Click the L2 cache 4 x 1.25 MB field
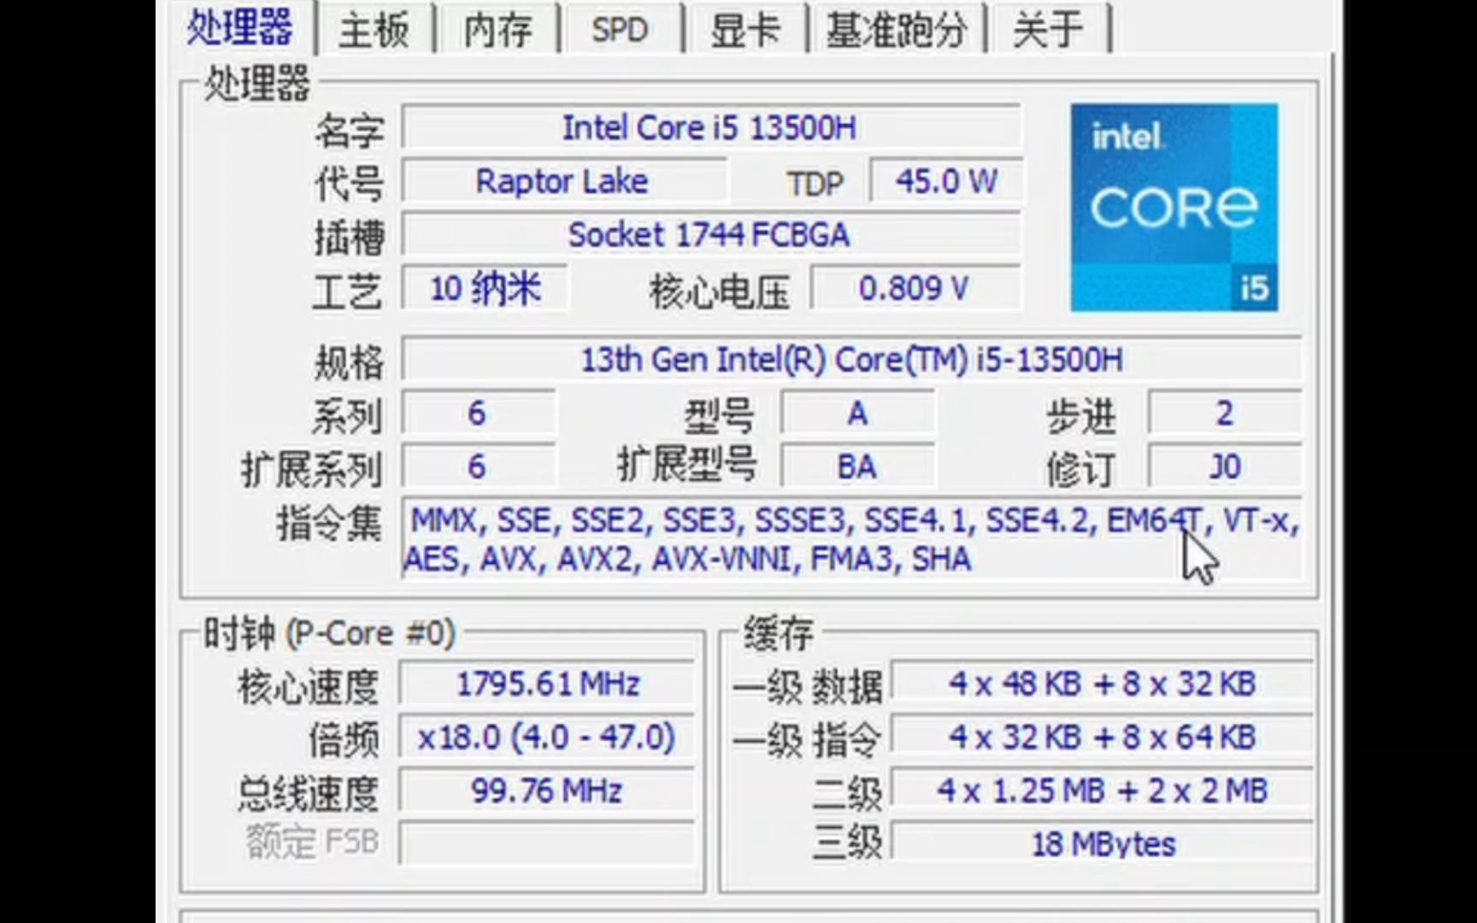The width and height of the screenshot is (1477, 923). [x=1103, y=791]
